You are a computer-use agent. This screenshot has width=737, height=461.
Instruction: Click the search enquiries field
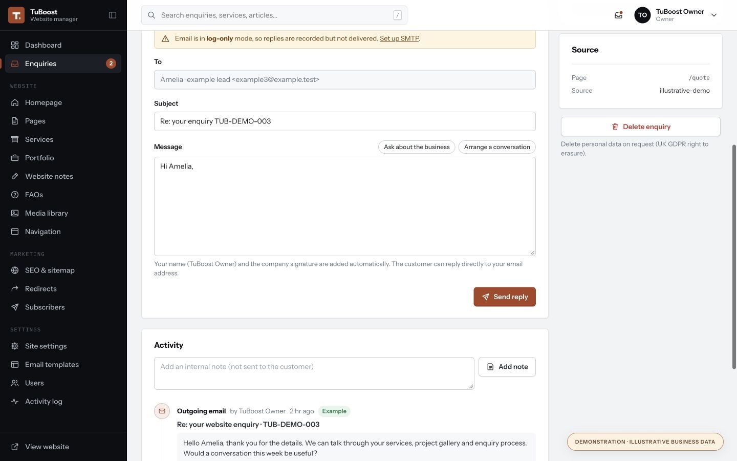point(274,15)
